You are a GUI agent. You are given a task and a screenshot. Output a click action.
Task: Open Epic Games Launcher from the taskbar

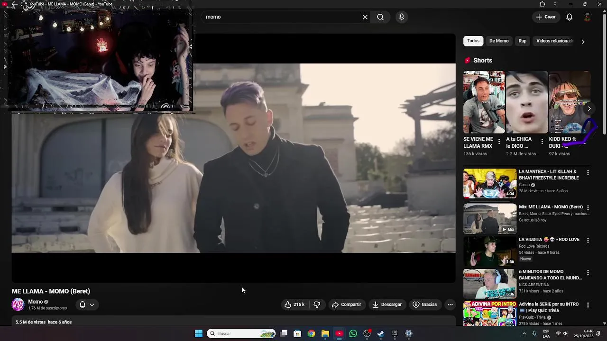(395, 333)
